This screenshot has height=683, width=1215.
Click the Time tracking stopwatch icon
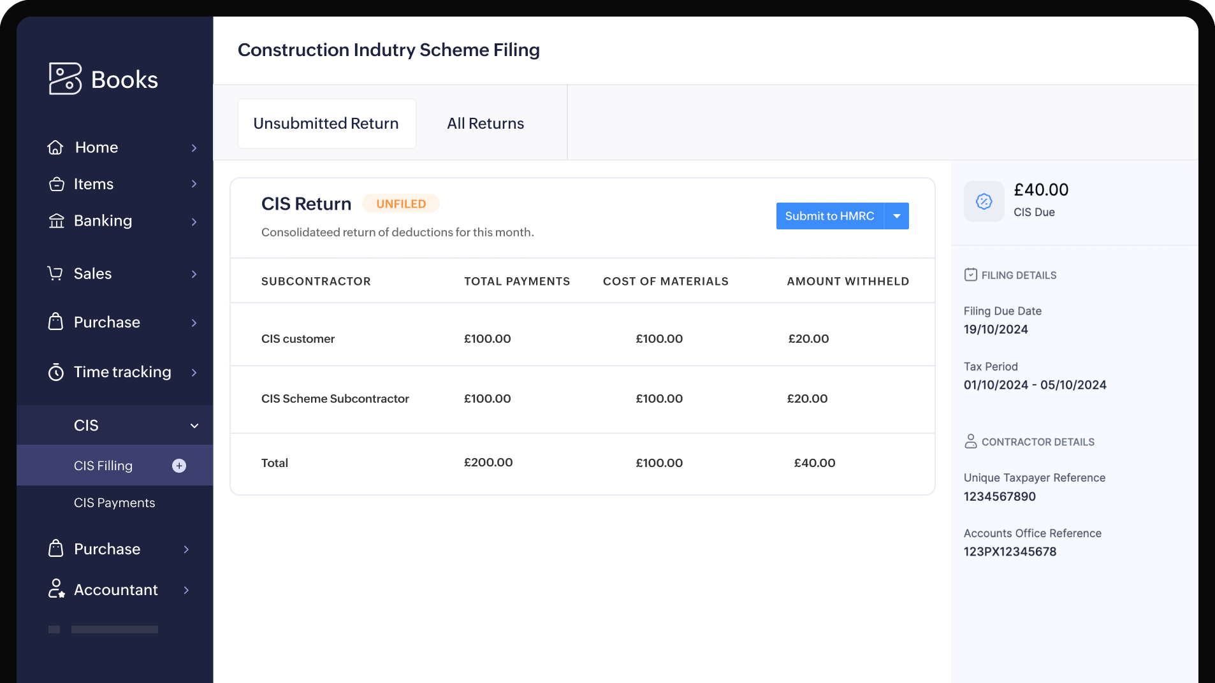(56, 372)
